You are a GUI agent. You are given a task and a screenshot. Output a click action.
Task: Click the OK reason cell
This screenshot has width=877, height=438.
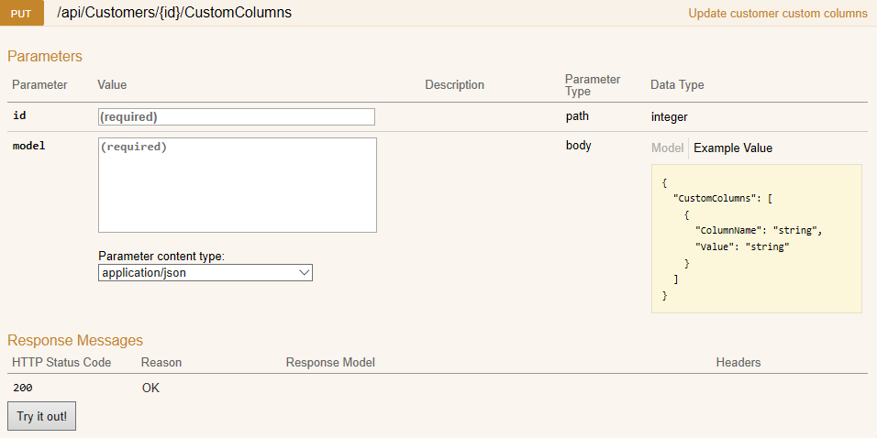pos(150,388)
